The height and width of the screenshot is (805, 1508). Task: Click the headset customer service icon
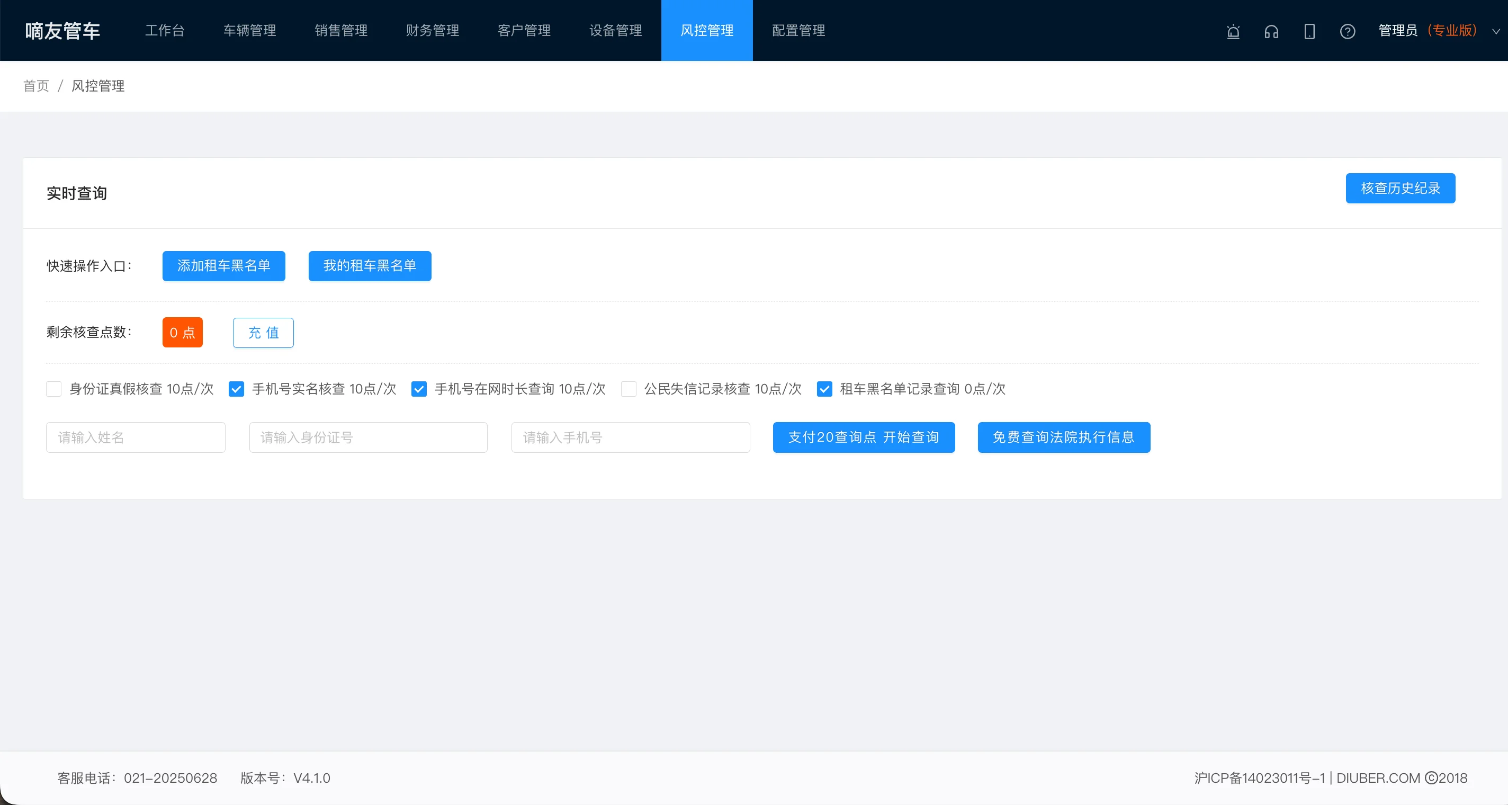coord(1271,31)
